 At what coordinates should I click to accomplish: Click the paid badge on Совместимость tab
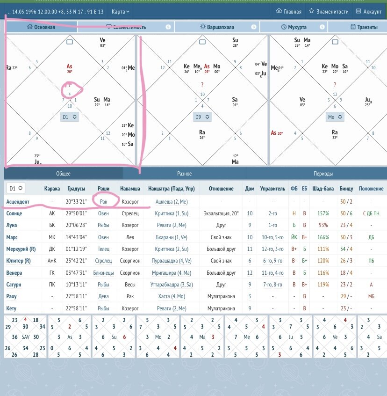(168, 27)
